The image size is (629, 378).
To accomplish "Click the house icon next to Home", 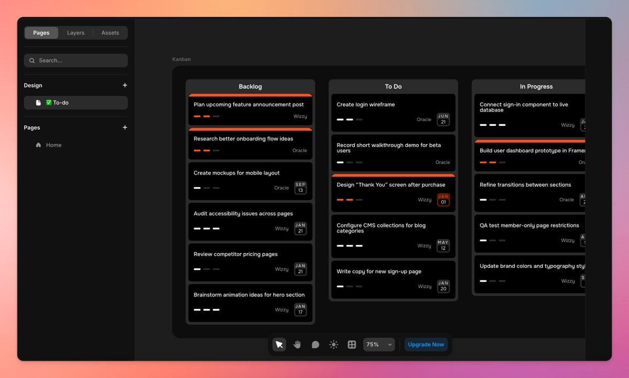I will tap(38, 145).
